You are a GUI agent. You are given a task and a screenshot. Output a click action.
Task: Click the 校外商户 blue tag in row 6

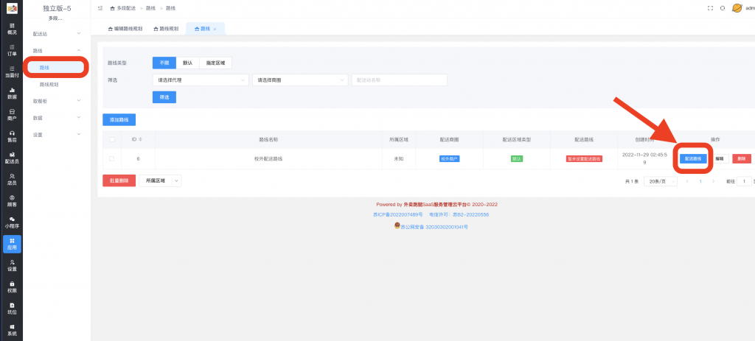pos(449,159)
